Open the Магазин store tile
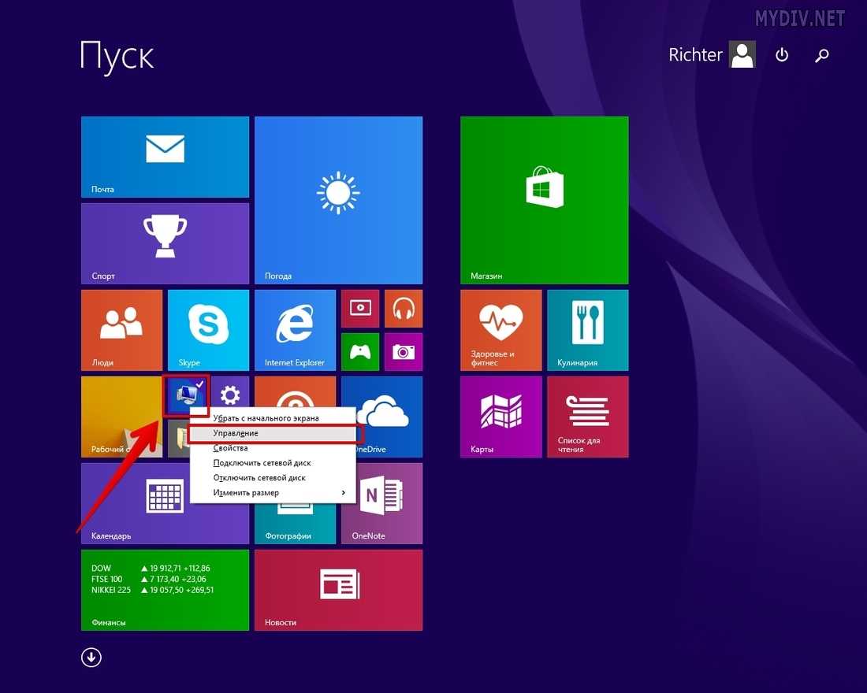 [544, 199]
